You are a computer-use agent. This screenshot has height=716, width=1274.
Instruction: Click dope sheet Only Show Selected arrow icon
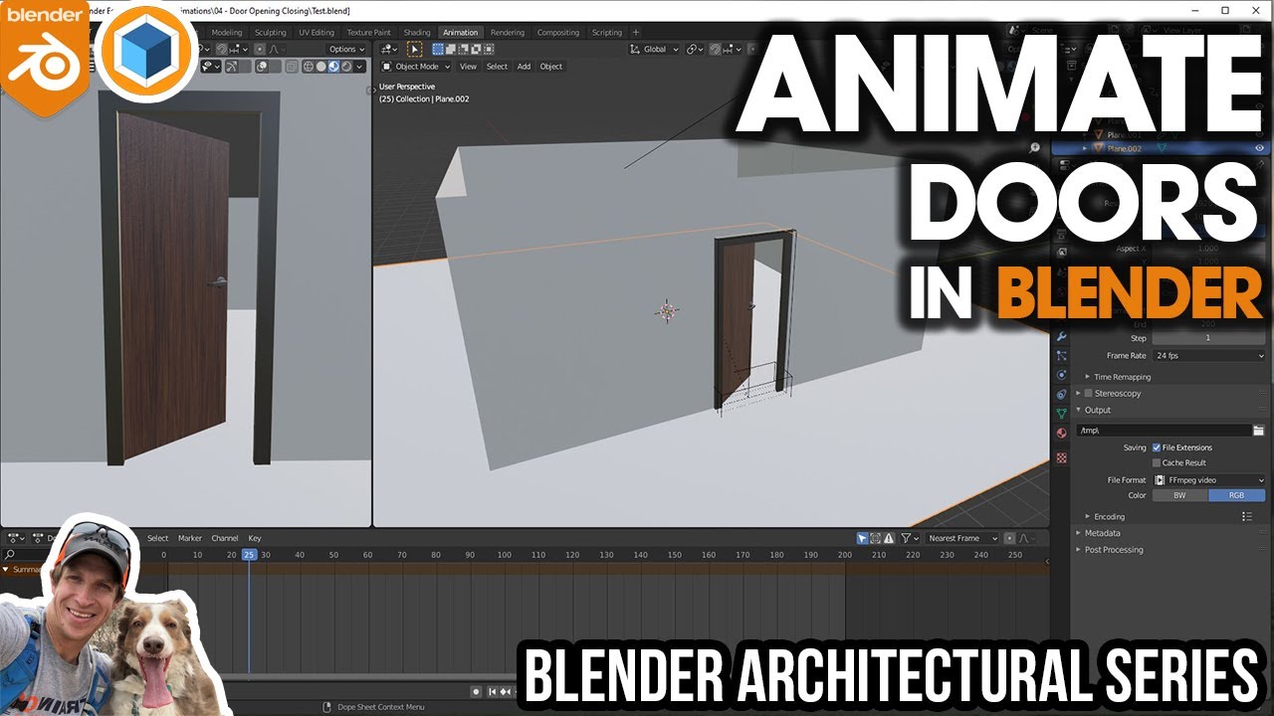863,538
